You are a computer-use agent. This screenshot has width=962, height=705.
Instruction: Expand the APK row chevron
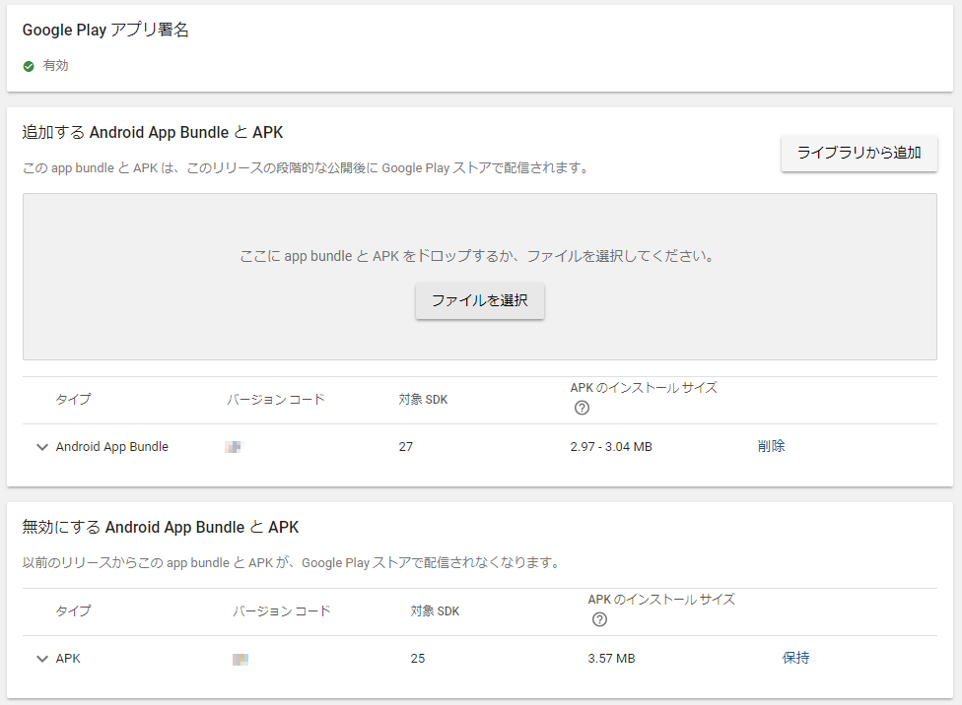(42, 659)
